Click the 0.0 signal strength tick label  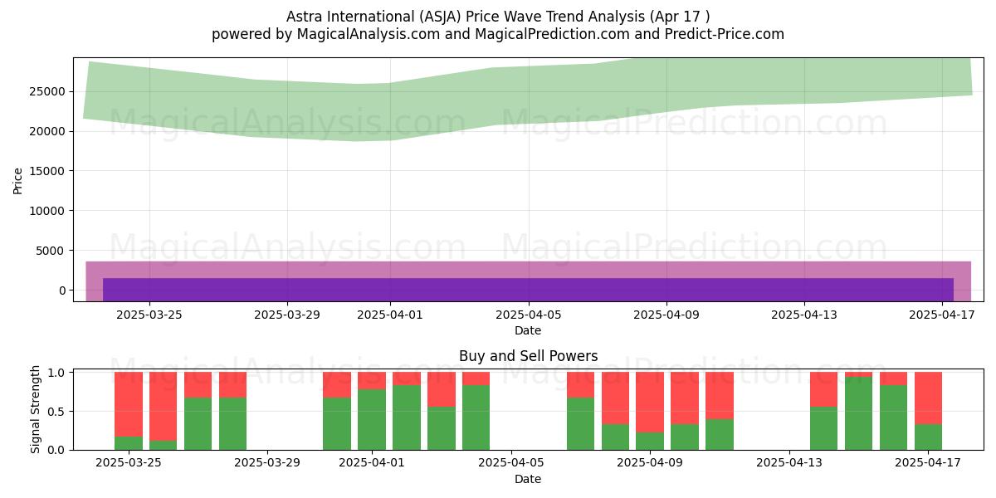[x=56, y=450]
